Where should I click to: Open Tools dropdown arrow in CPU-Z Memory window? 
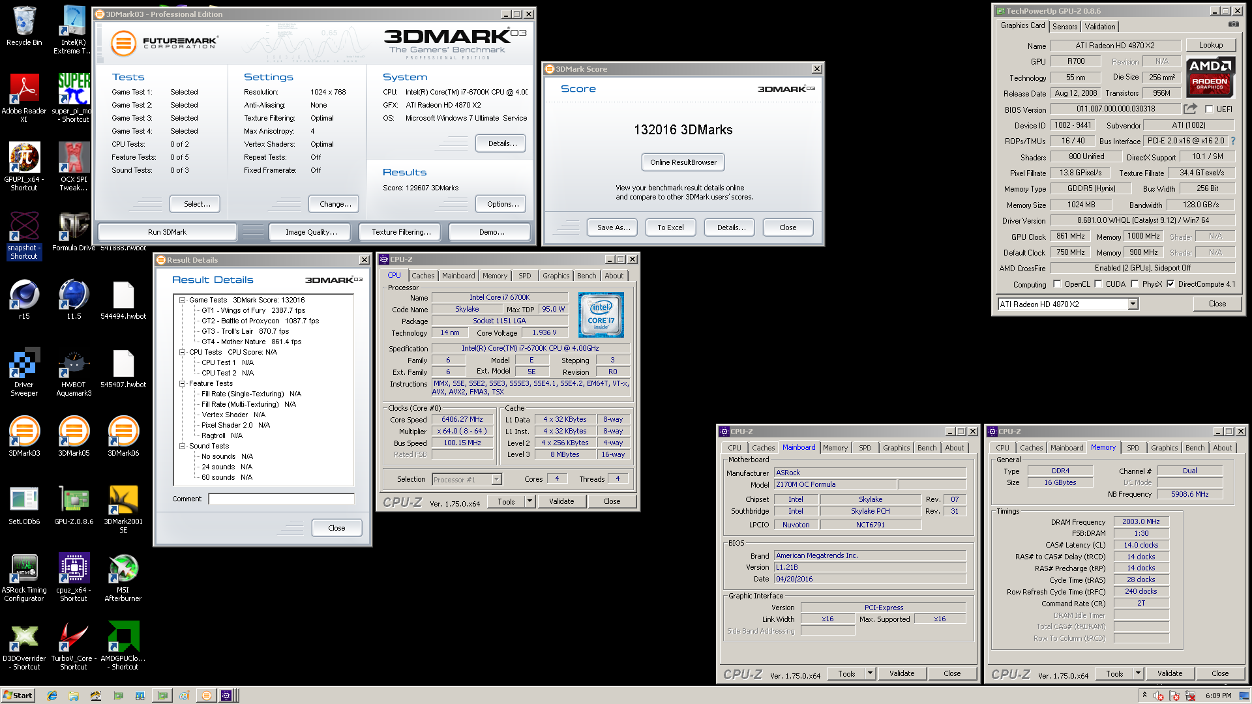pyautogui.click(x=1138, y=673)
